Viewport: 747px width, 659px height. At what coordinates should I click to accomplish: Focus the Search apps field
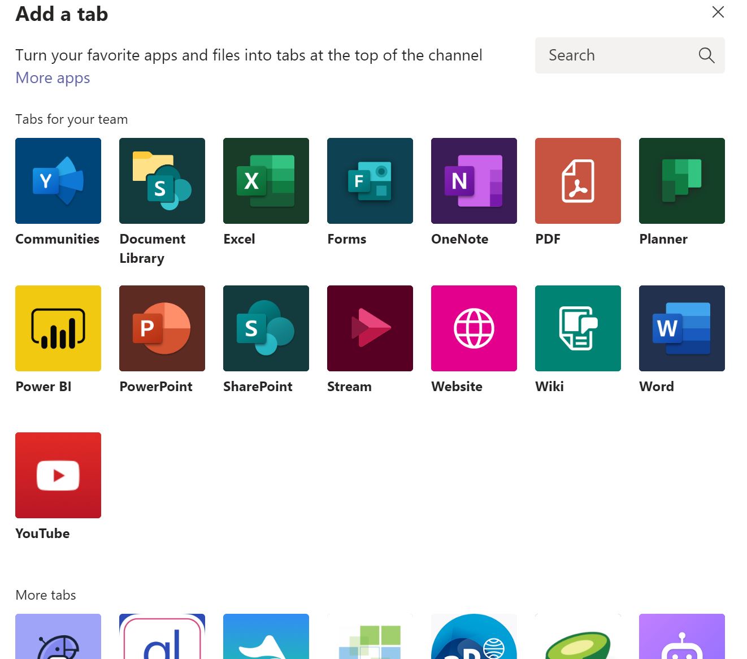(630, 55)
